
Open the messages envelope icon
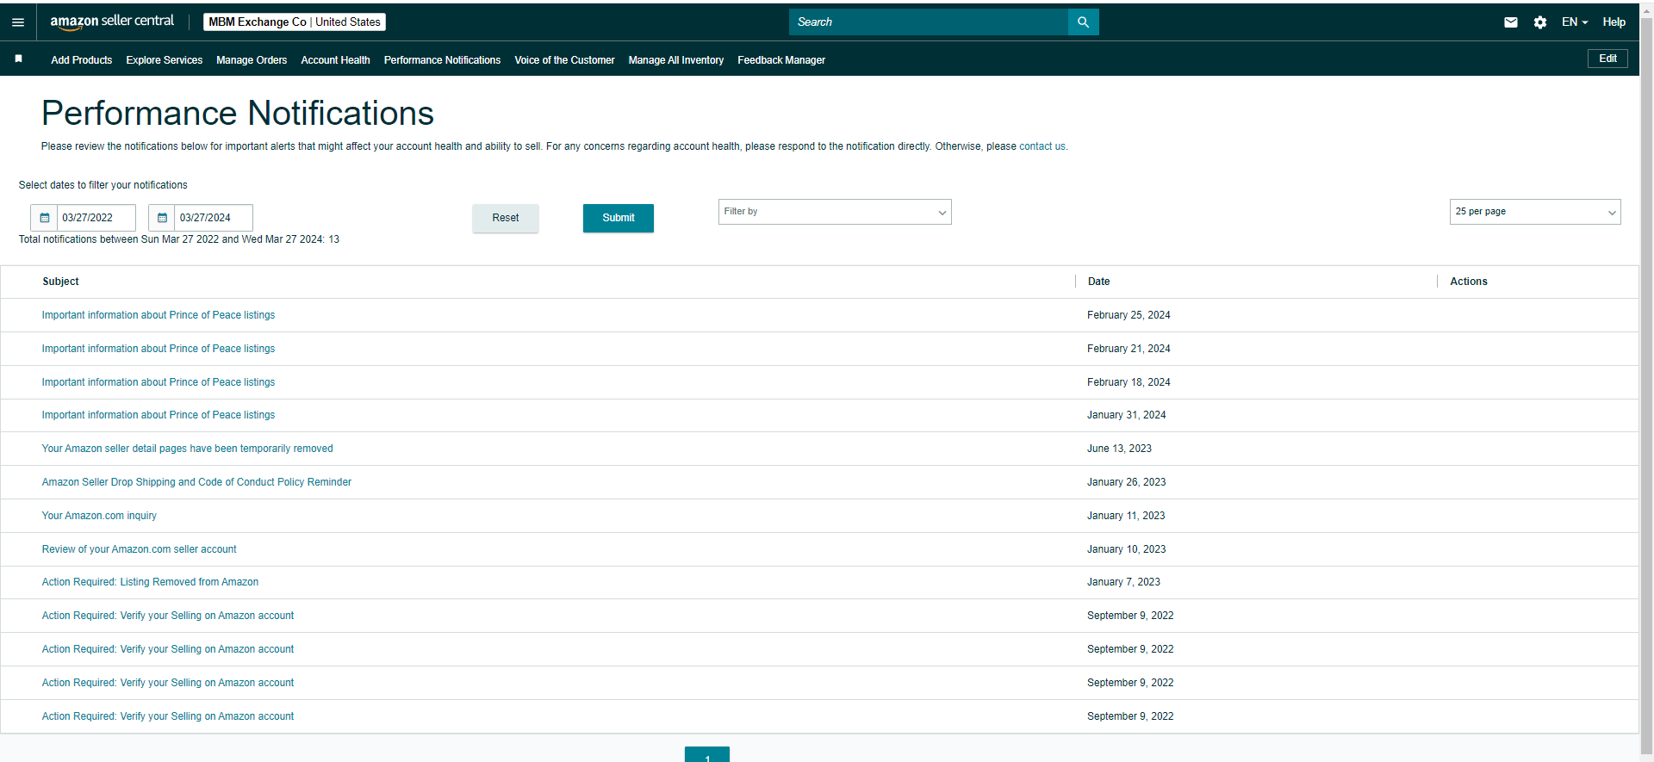pos(1511,22)
